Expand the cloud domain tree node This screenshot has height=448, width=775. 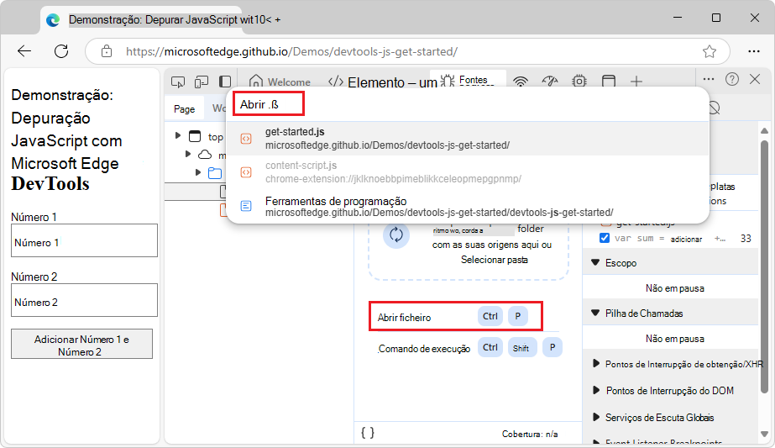[188, 154]
